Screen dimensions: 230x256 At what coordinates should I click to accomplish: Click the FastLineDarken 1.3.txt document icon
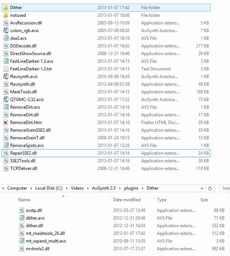pos(6,69)
